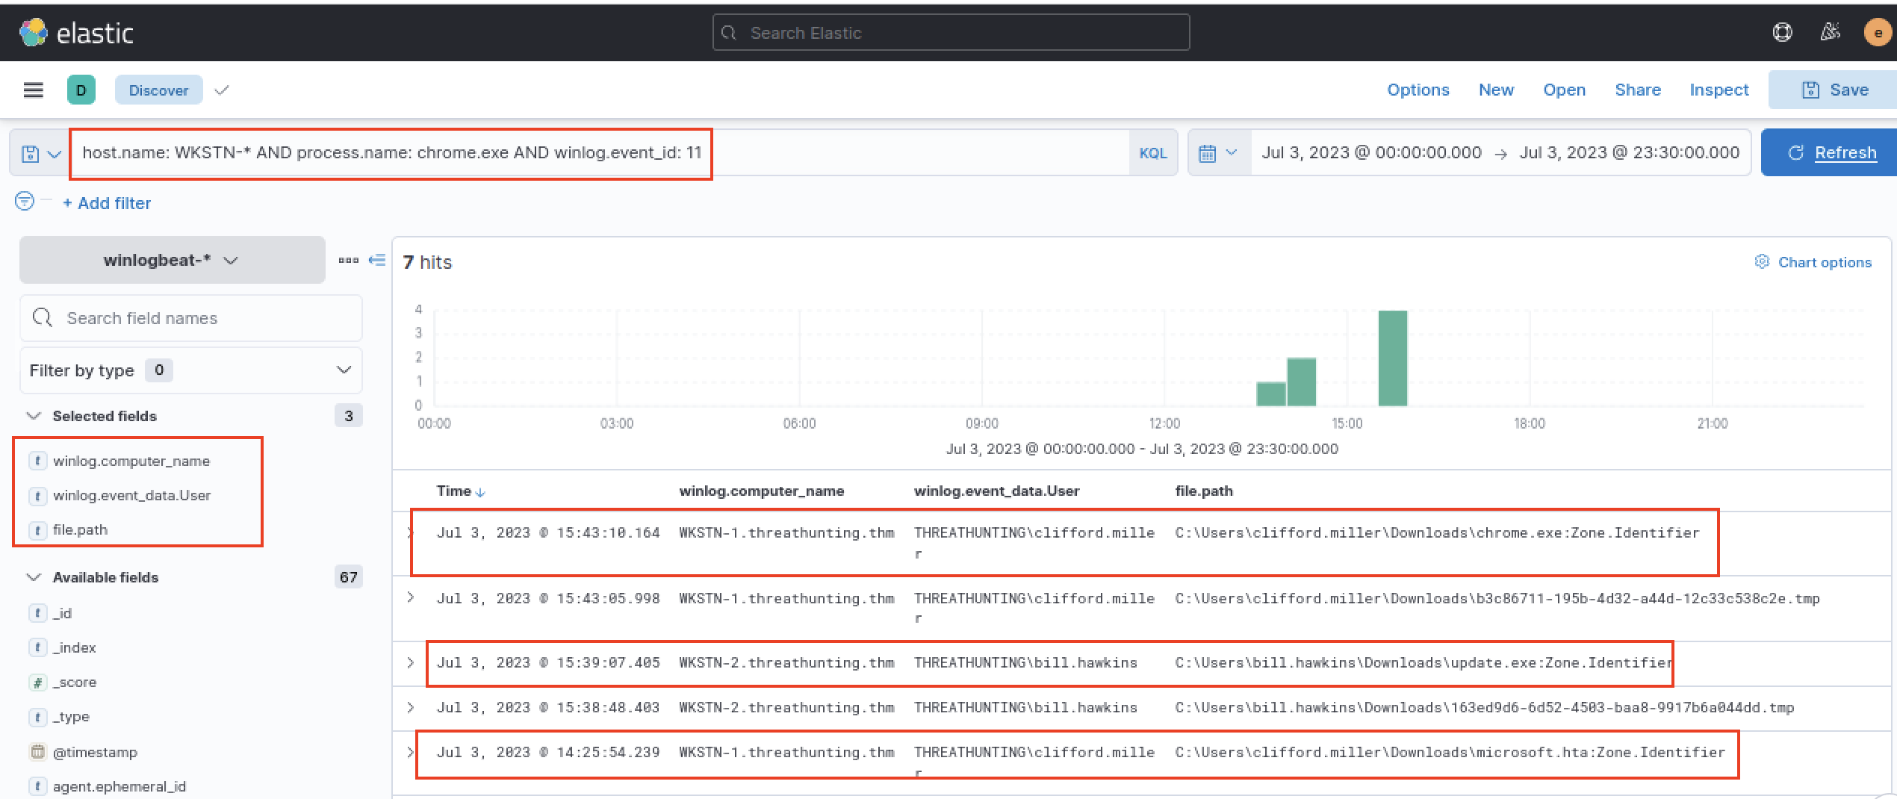Click the Elastic logo
The width and height of the screenshot is (1897, 799).
76,33
